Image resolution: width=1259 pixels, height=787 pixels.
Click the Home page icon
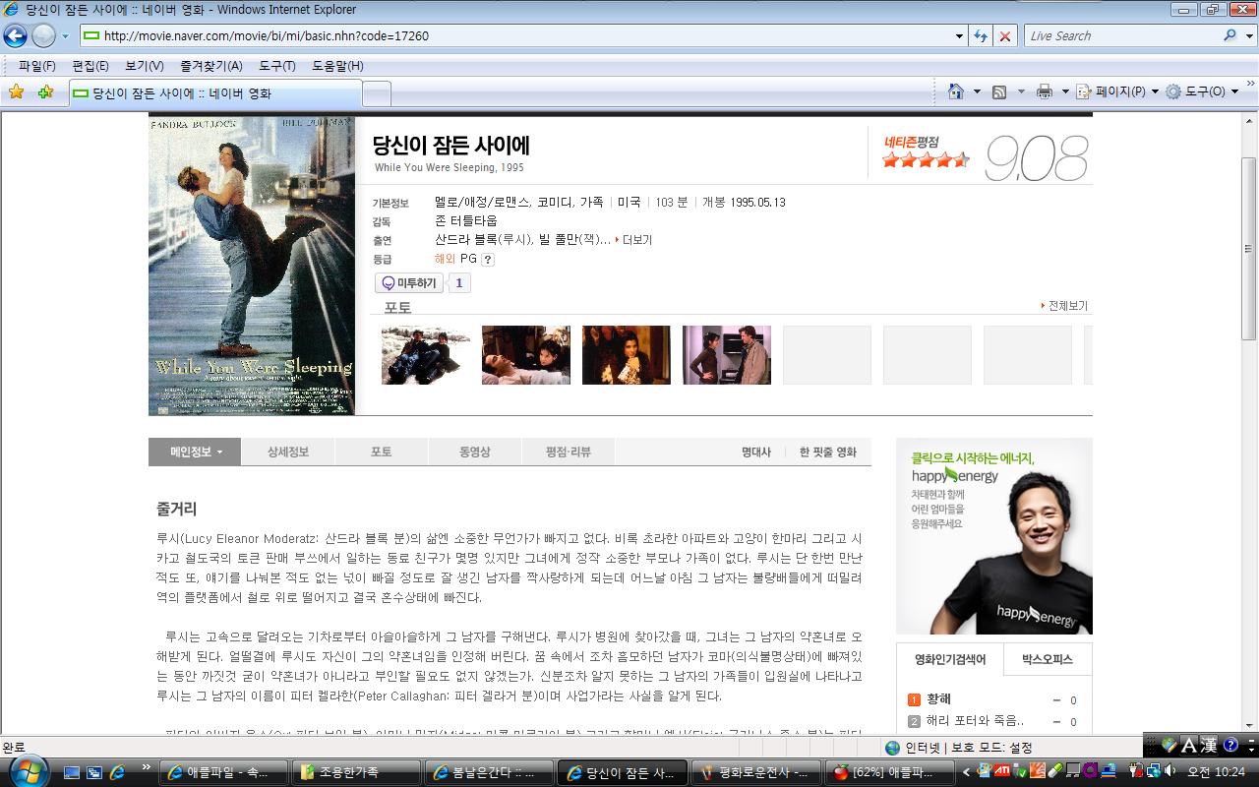[x=955, y=91]
